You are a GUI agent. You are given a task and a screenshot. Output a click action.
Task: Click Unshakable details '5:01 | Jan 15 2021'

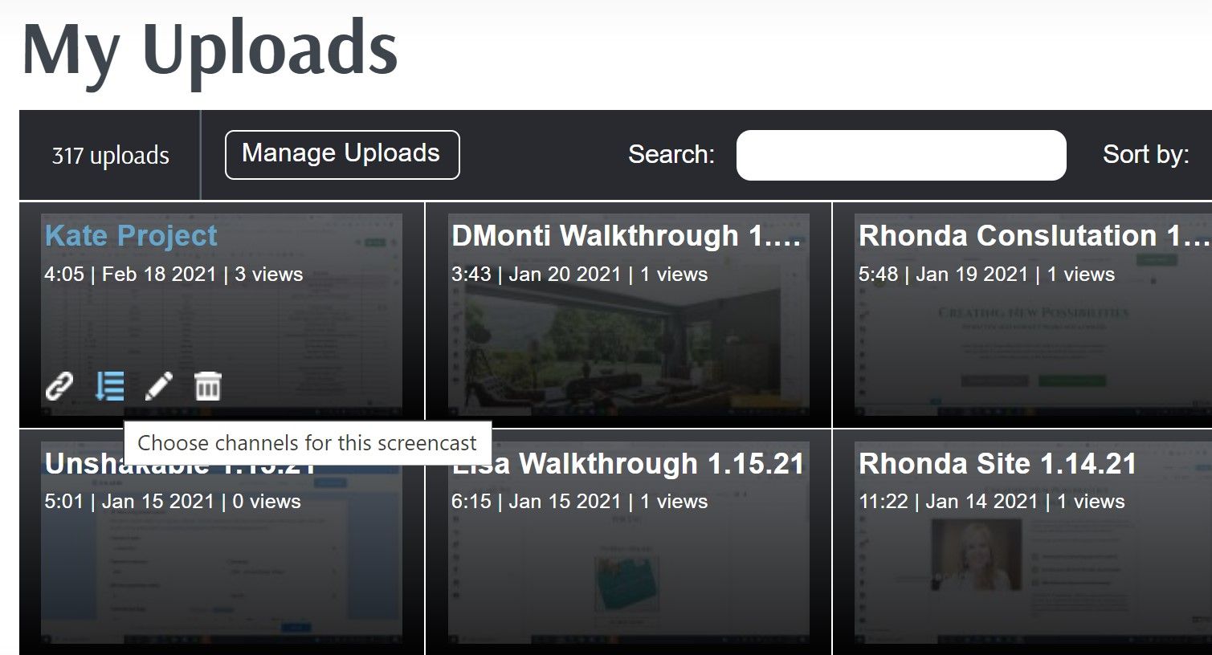point(129,502)
